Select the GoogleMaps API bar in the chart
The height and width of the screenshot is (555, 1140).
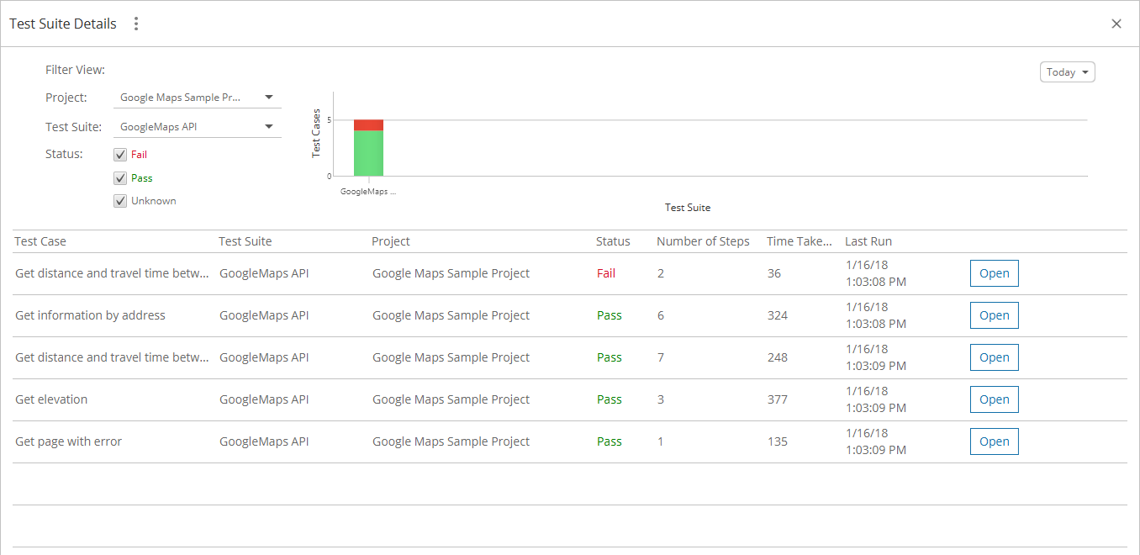click(x=370, y=151)
